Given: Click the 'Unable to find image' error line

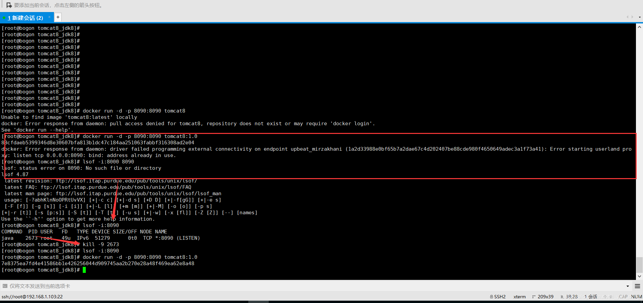Looking at the screenshot, I should [x=69, y=117].
